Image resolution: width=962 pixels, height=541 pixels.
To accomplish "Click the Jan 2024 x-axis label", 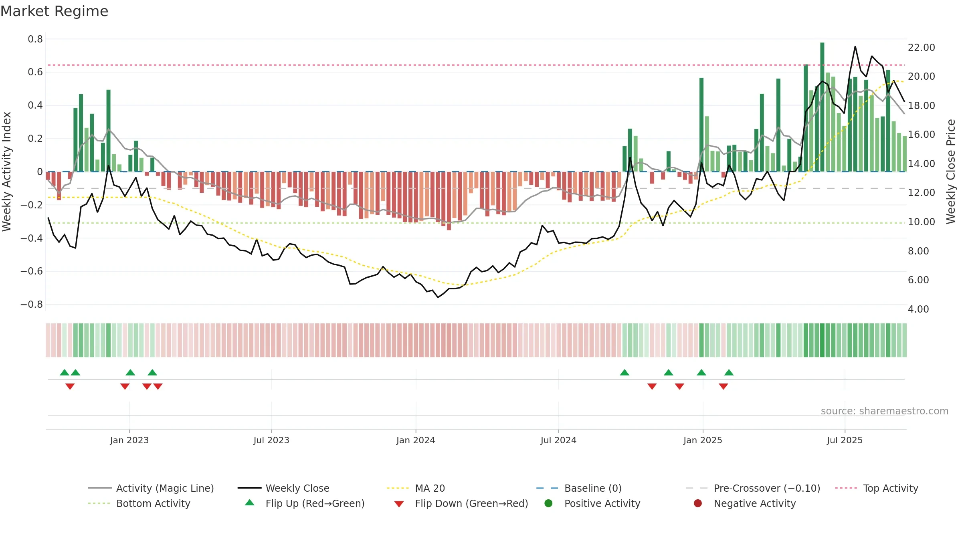I will (x=416, y=440).
